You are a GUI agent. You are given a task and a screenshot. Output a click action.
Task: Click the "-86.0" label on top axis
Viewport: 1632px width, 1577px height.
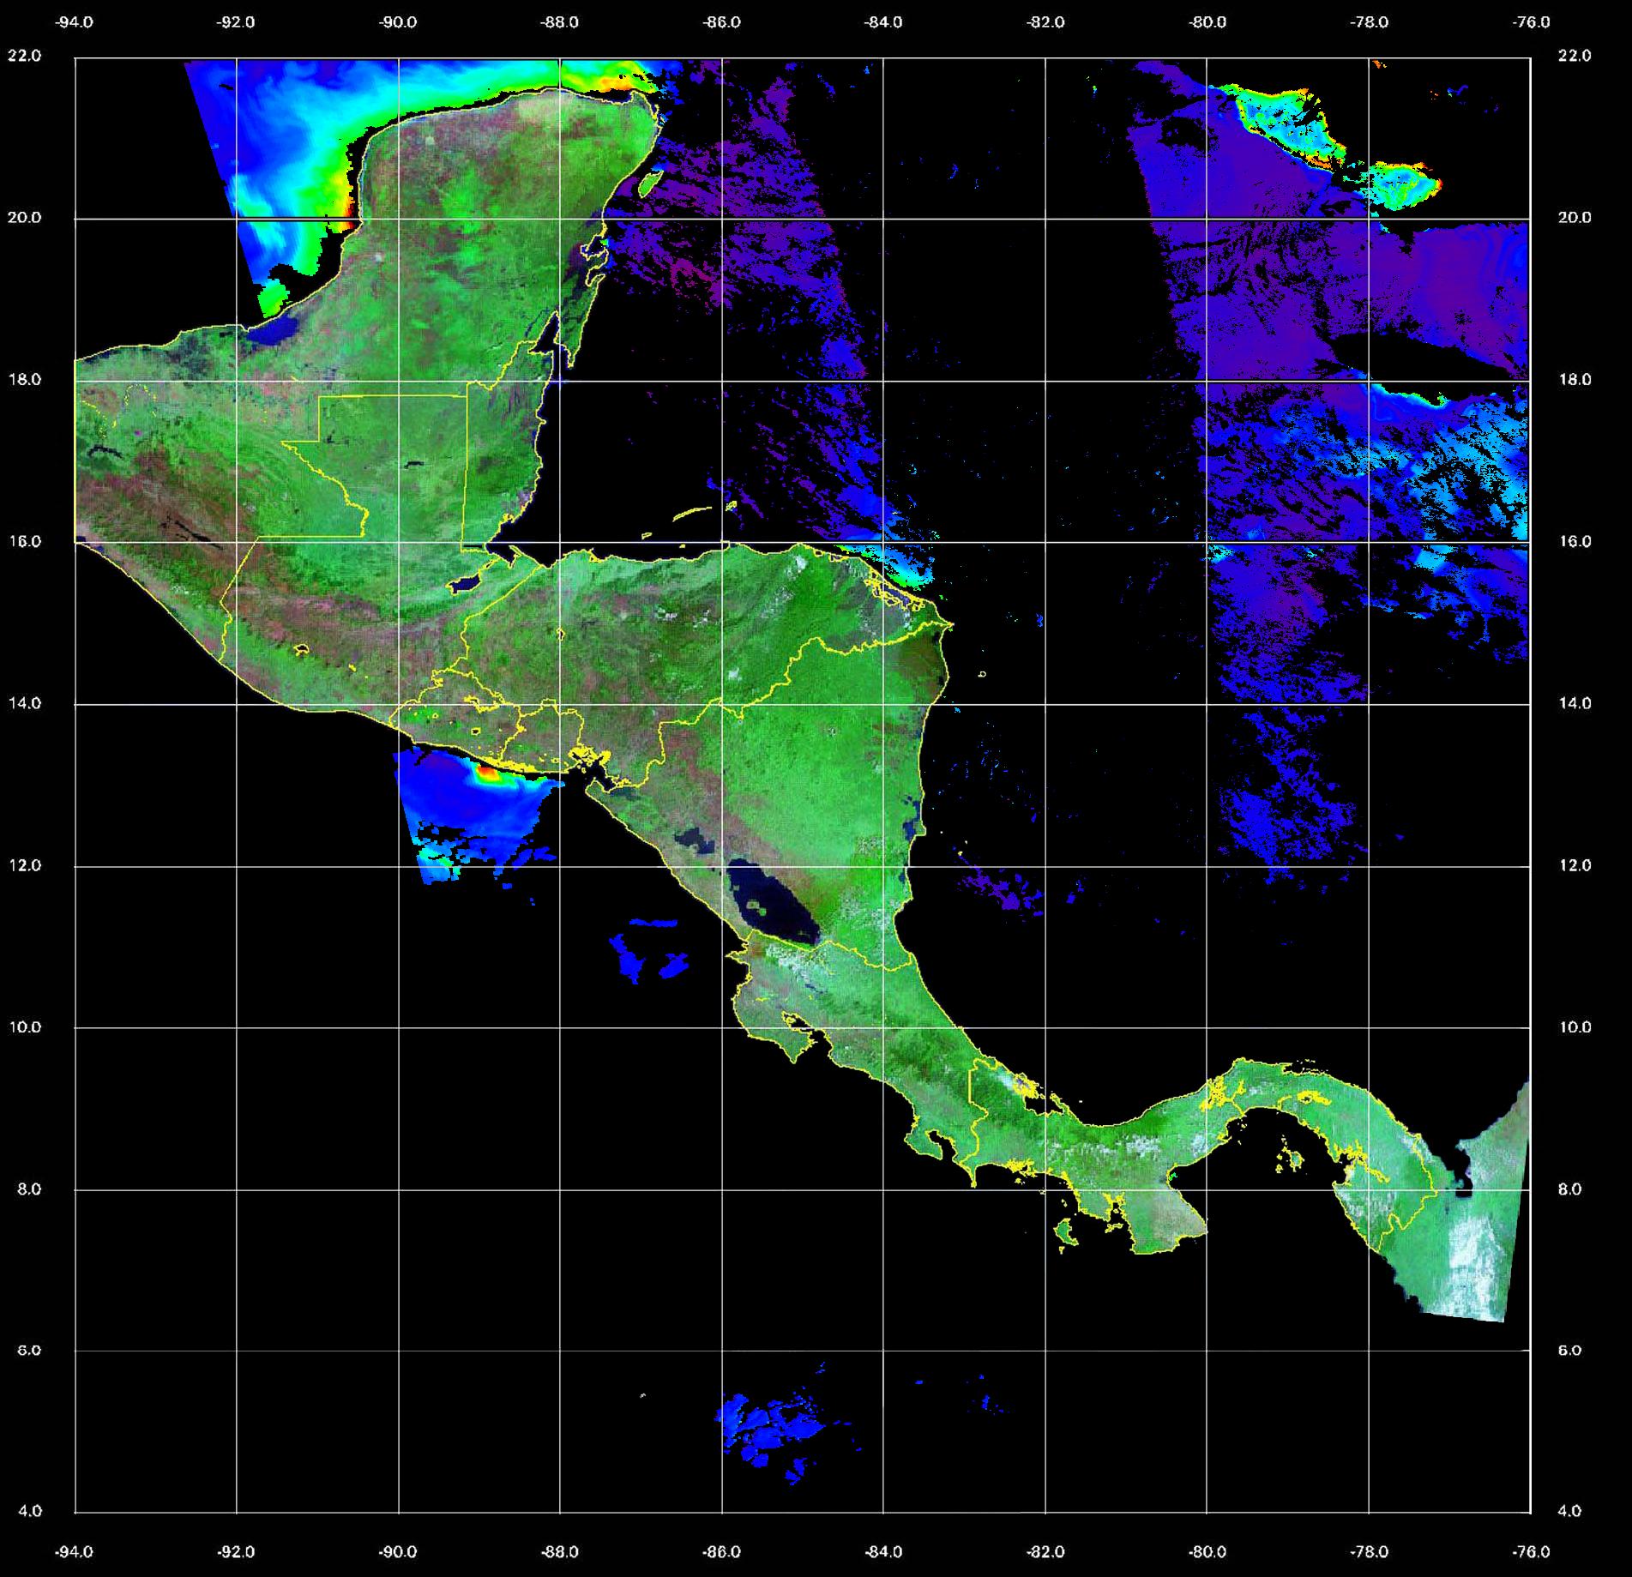pos(721,22)
